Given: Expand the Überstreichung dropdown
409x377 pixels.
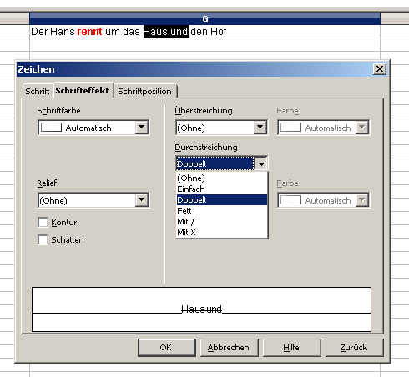Looking at the screenshot, I should (260, 128).
